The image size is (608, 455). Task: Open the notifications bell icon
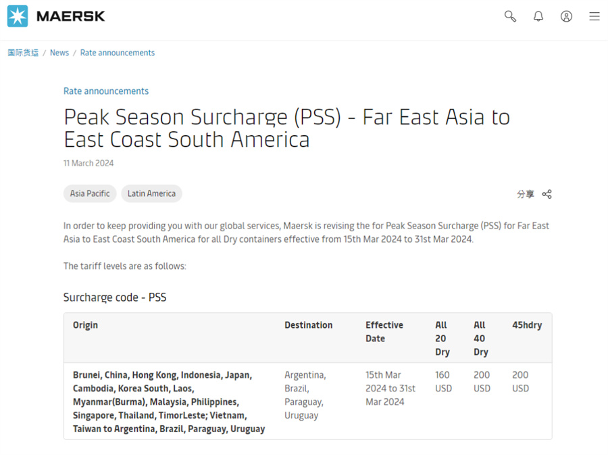tap(538, 16)
